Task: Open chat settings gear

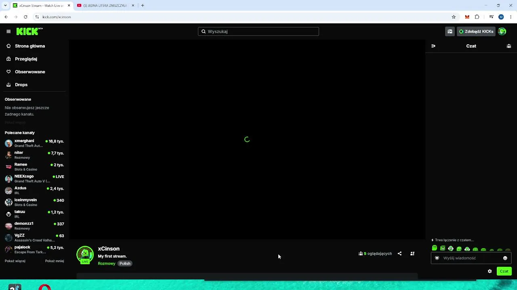Action: point(490,271)
